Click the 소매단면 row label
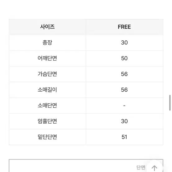Image resolution: width=172 pixels, height=172 pixels. pos(48,106)
